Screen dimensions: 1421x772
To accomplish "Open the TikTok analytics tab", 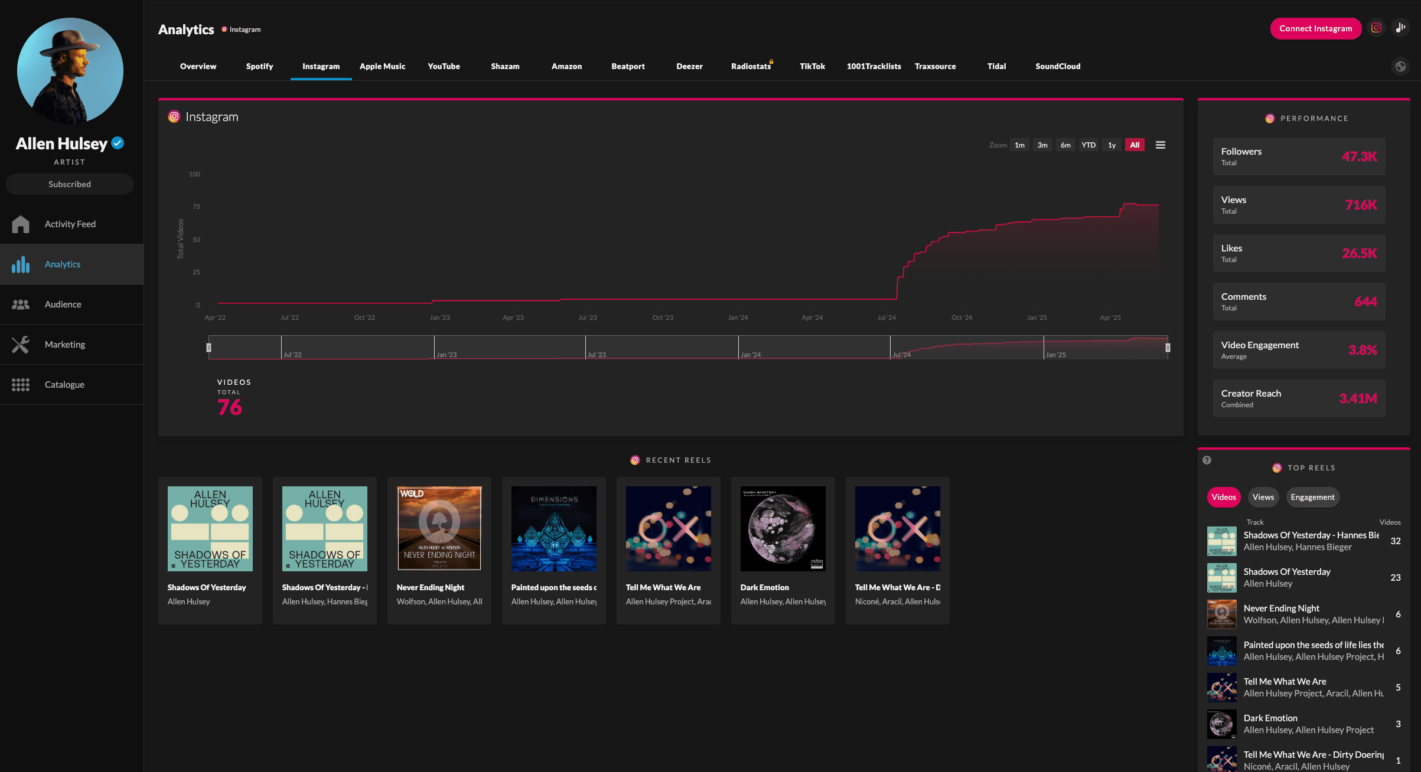I will coord(812,66).
